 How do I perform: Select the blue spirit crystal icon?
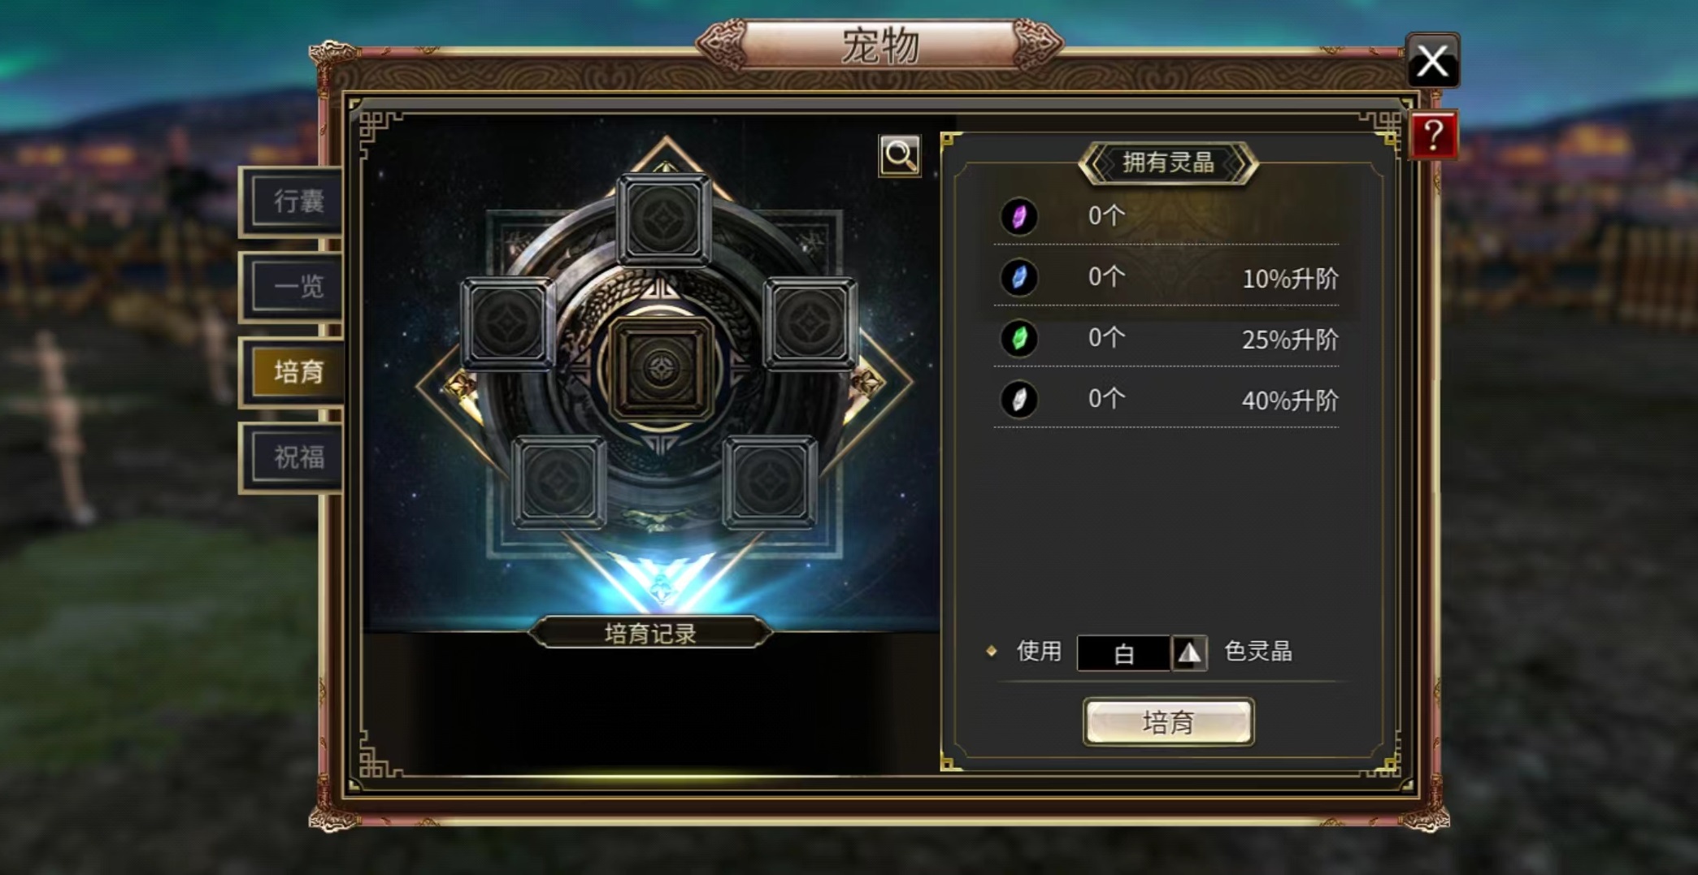(1018, 278)
